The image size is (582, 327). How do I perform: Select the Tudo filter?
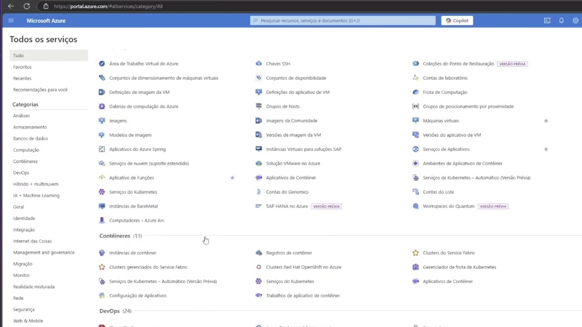49,55
